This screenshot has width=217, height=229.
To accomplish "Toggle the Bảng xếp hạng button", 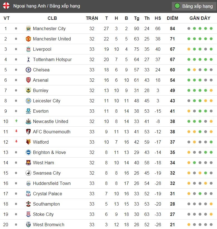I will pos(194,6).
